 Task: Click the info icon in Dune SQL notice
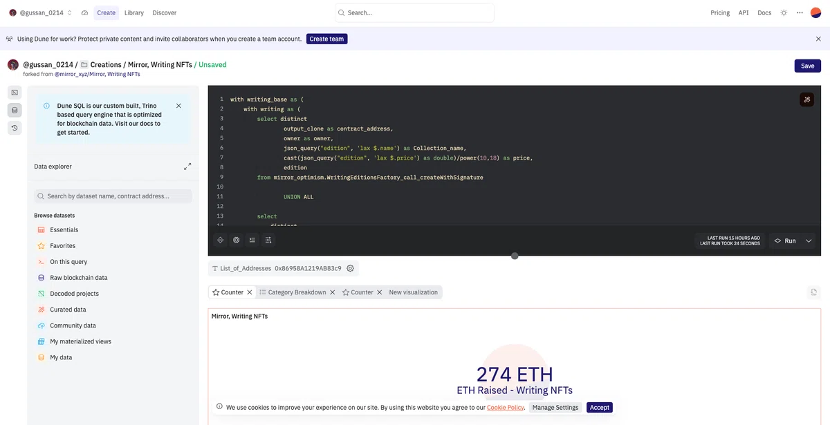(46, 106)
